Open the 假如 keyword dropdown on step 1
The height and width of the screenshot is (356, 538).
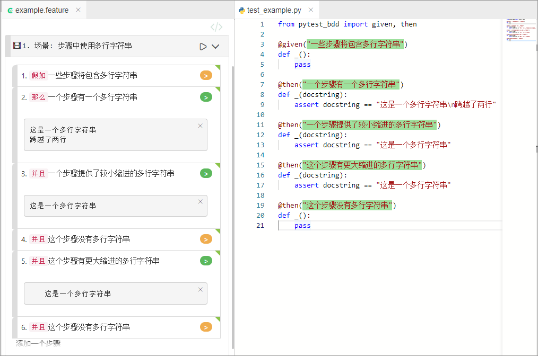pos(38,76)
